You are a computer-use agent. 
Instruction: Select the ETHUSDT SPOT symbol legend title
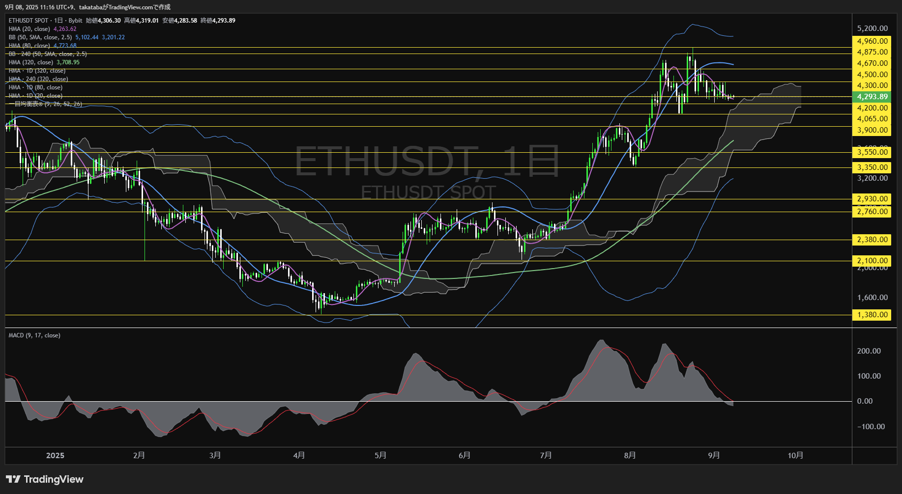[x=46, y=21]
